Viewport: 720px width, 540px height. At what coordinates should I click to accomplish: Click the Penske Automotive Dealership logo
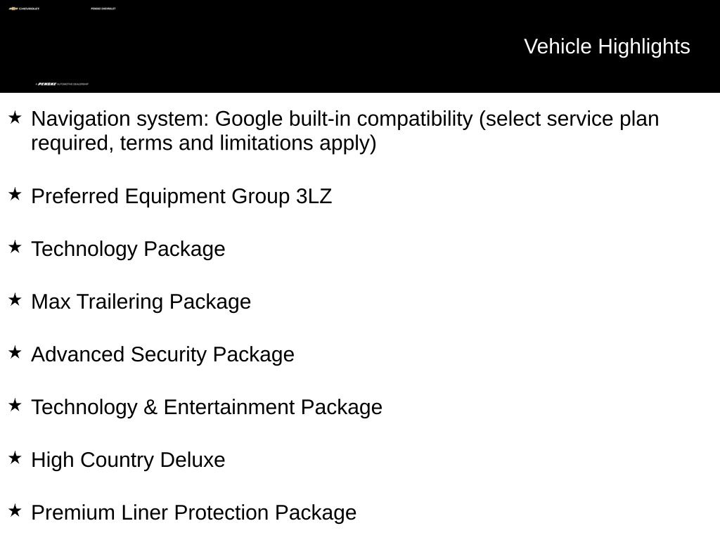tap(62, 84)
